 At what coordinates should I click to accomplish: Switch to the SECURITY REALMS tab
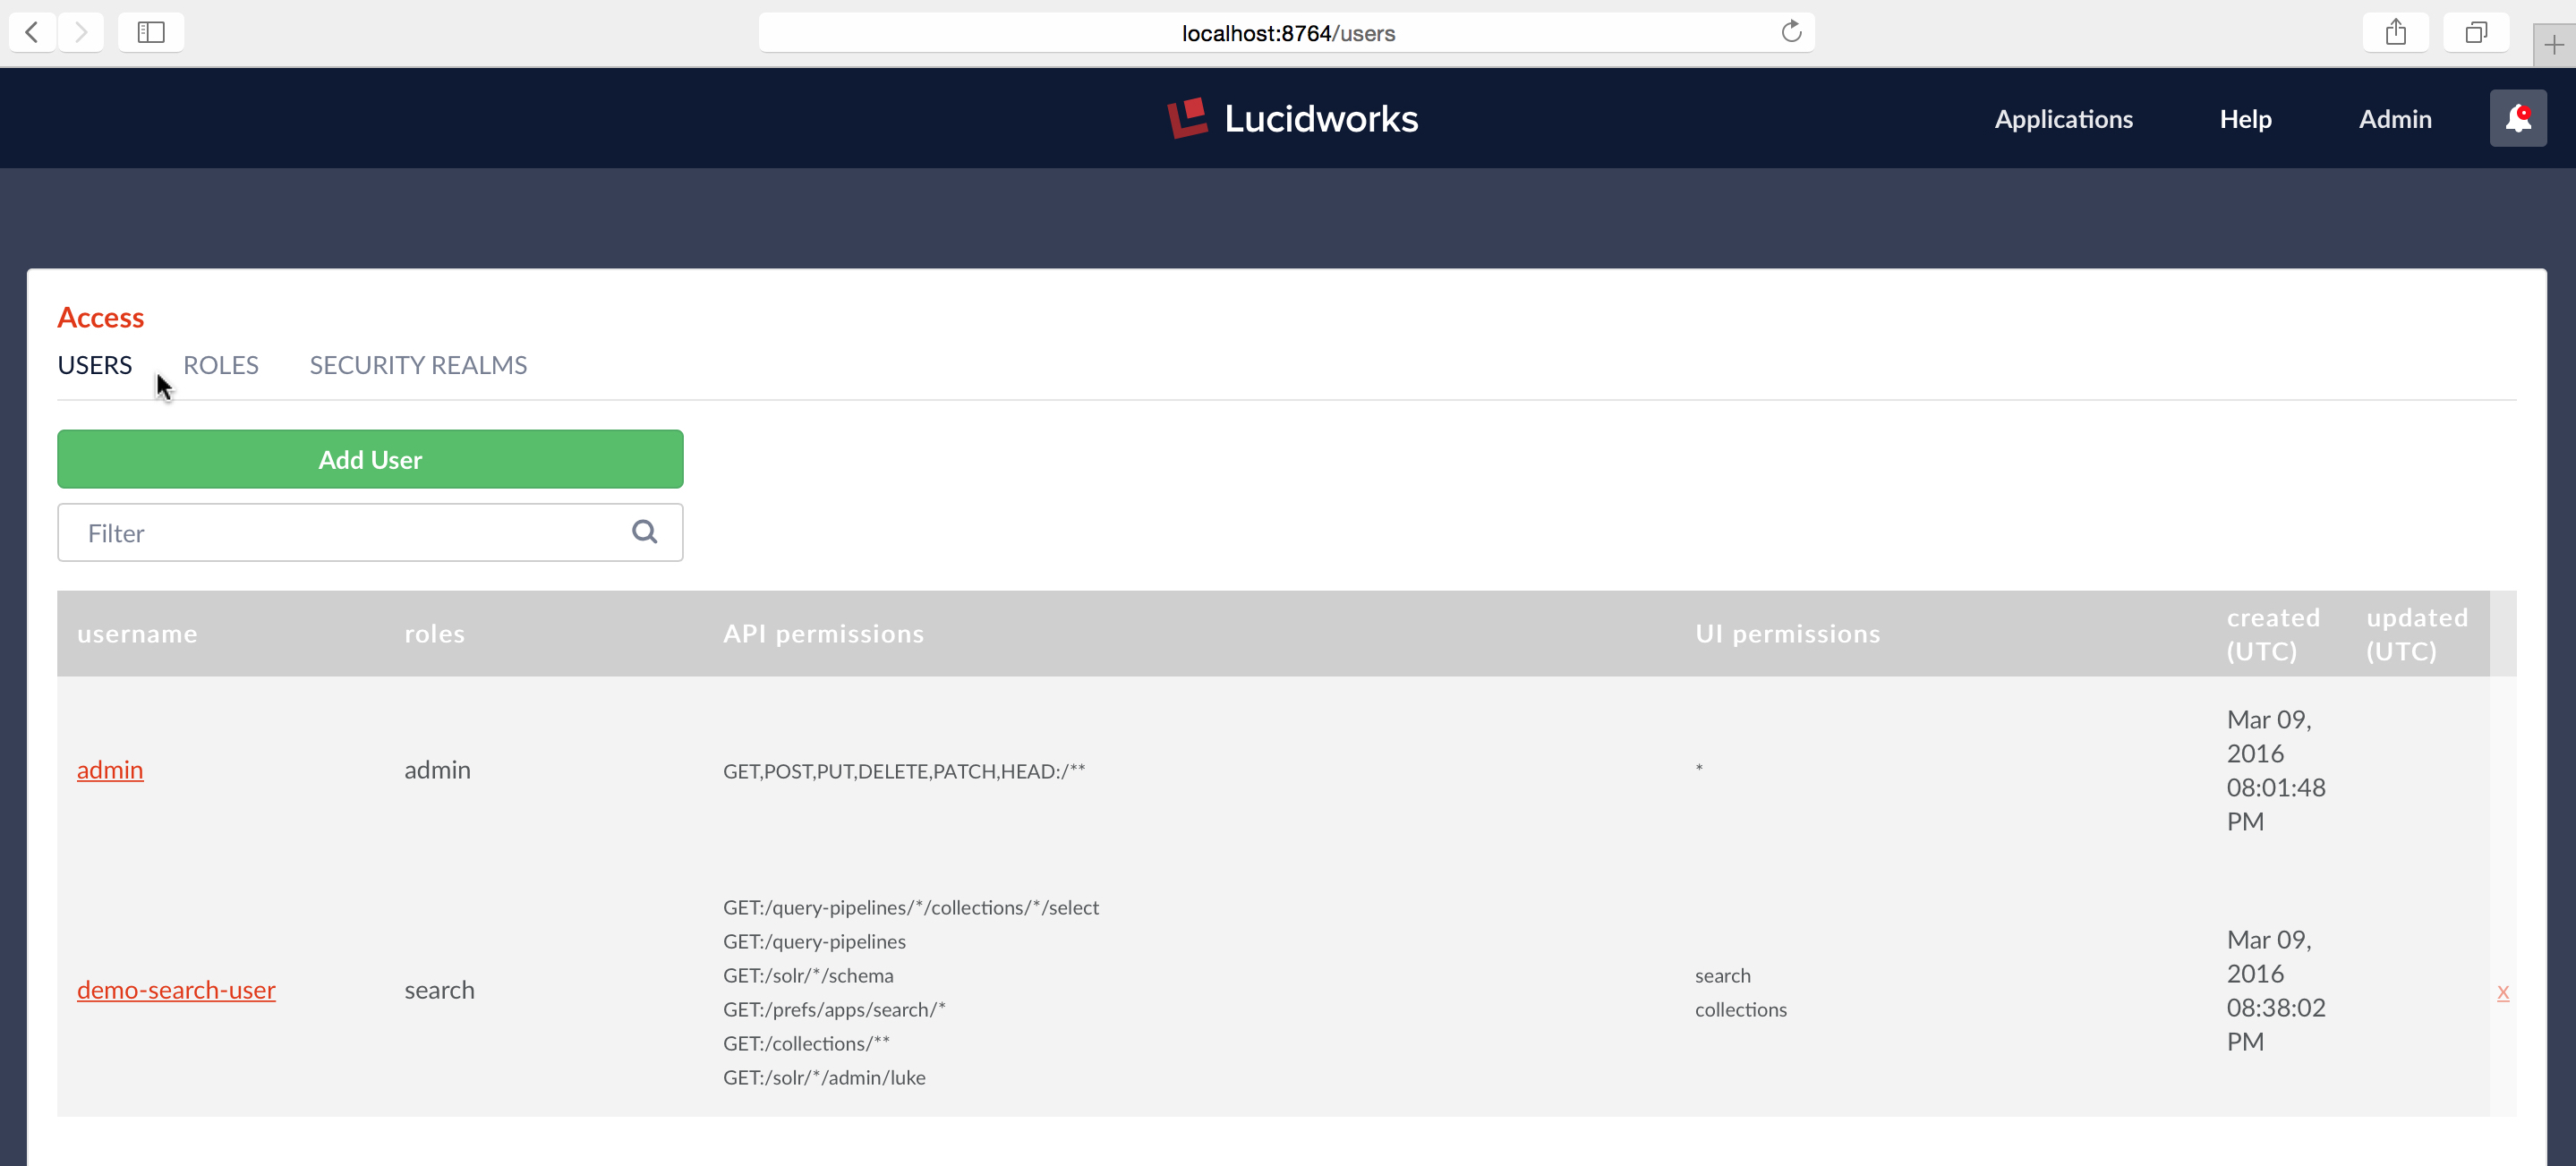417,363
